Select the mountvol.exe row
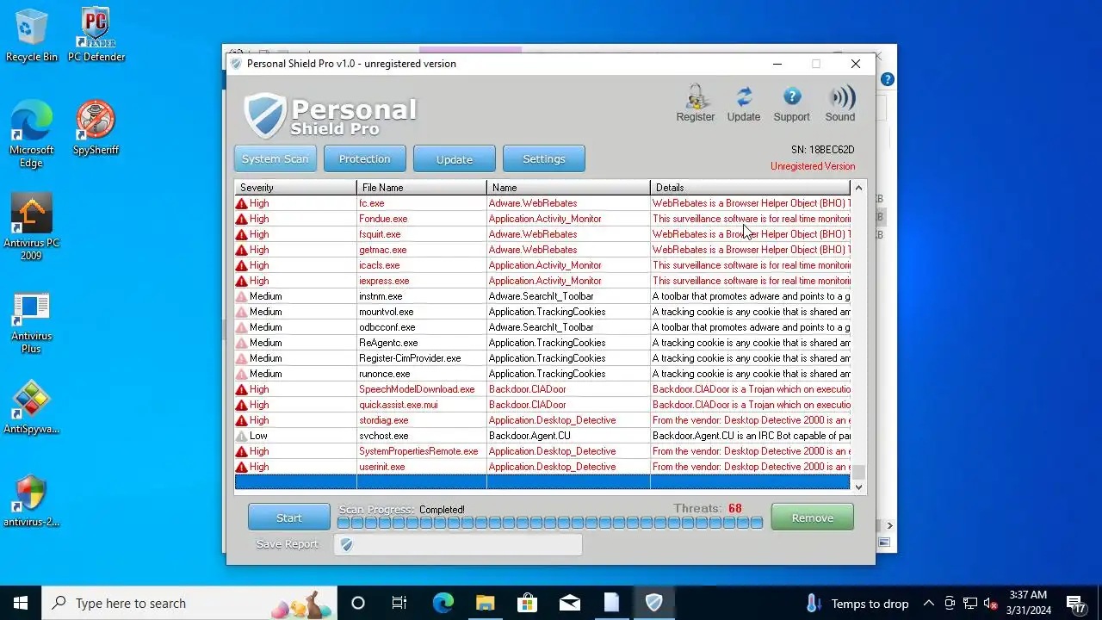This screenshot has width=1102, height=620. tap(542, 312)
